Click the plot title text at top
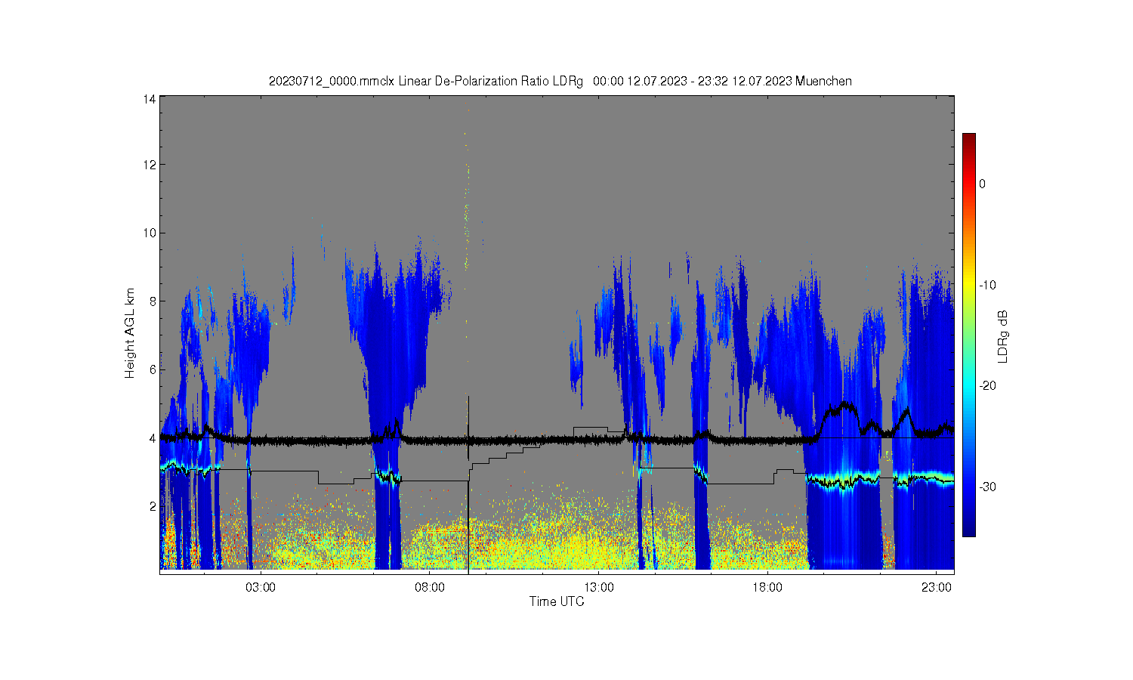The height and width of the screenshot is (680, 1133). pyautogui.click(x=560, y=81)
